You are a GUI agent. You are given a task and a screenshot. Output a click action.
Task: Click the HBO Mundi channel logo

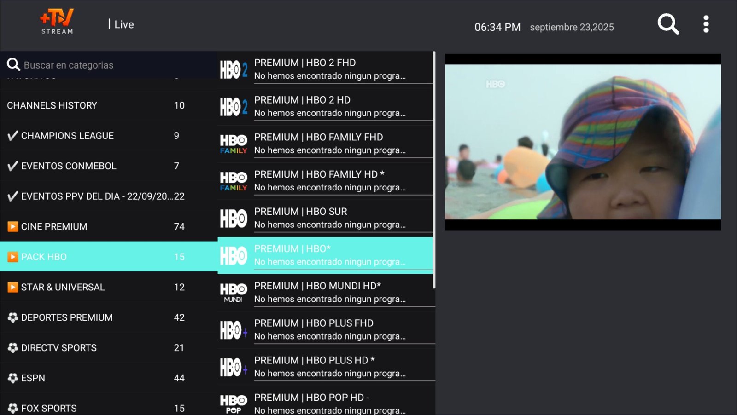point(234,293)
